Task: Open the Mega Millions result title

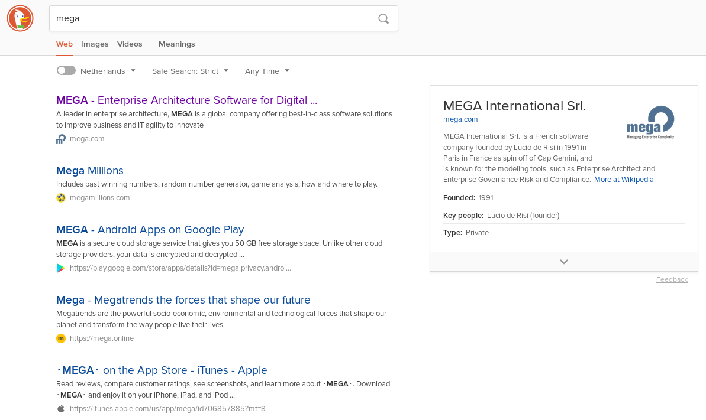Action: click(x=89, y=171)
